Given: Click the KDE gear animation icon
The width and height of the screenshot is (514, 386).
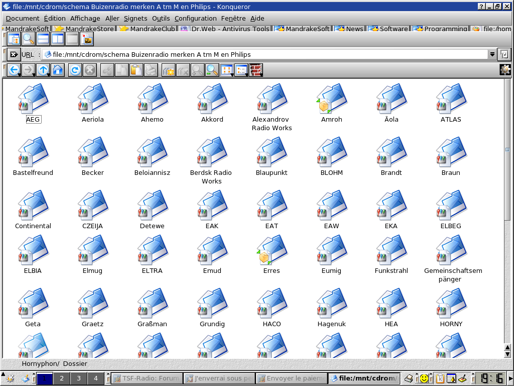Looking at the screenshot, I should [x=505, y=70].
